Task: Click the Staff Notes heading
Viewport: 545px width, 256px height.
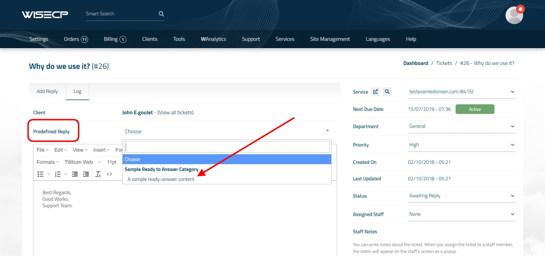Action: coord(365,232)
